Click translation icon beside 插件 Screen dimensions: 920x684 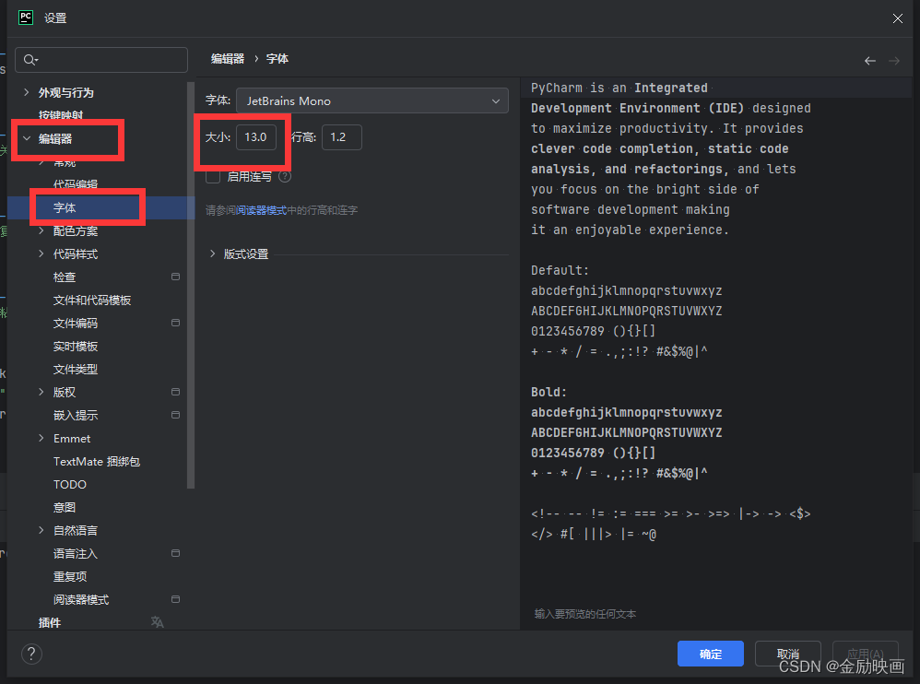tap(158, 622)
